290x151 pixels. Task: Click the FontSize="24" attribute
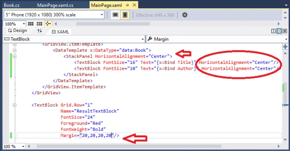(x=78, y=117)
